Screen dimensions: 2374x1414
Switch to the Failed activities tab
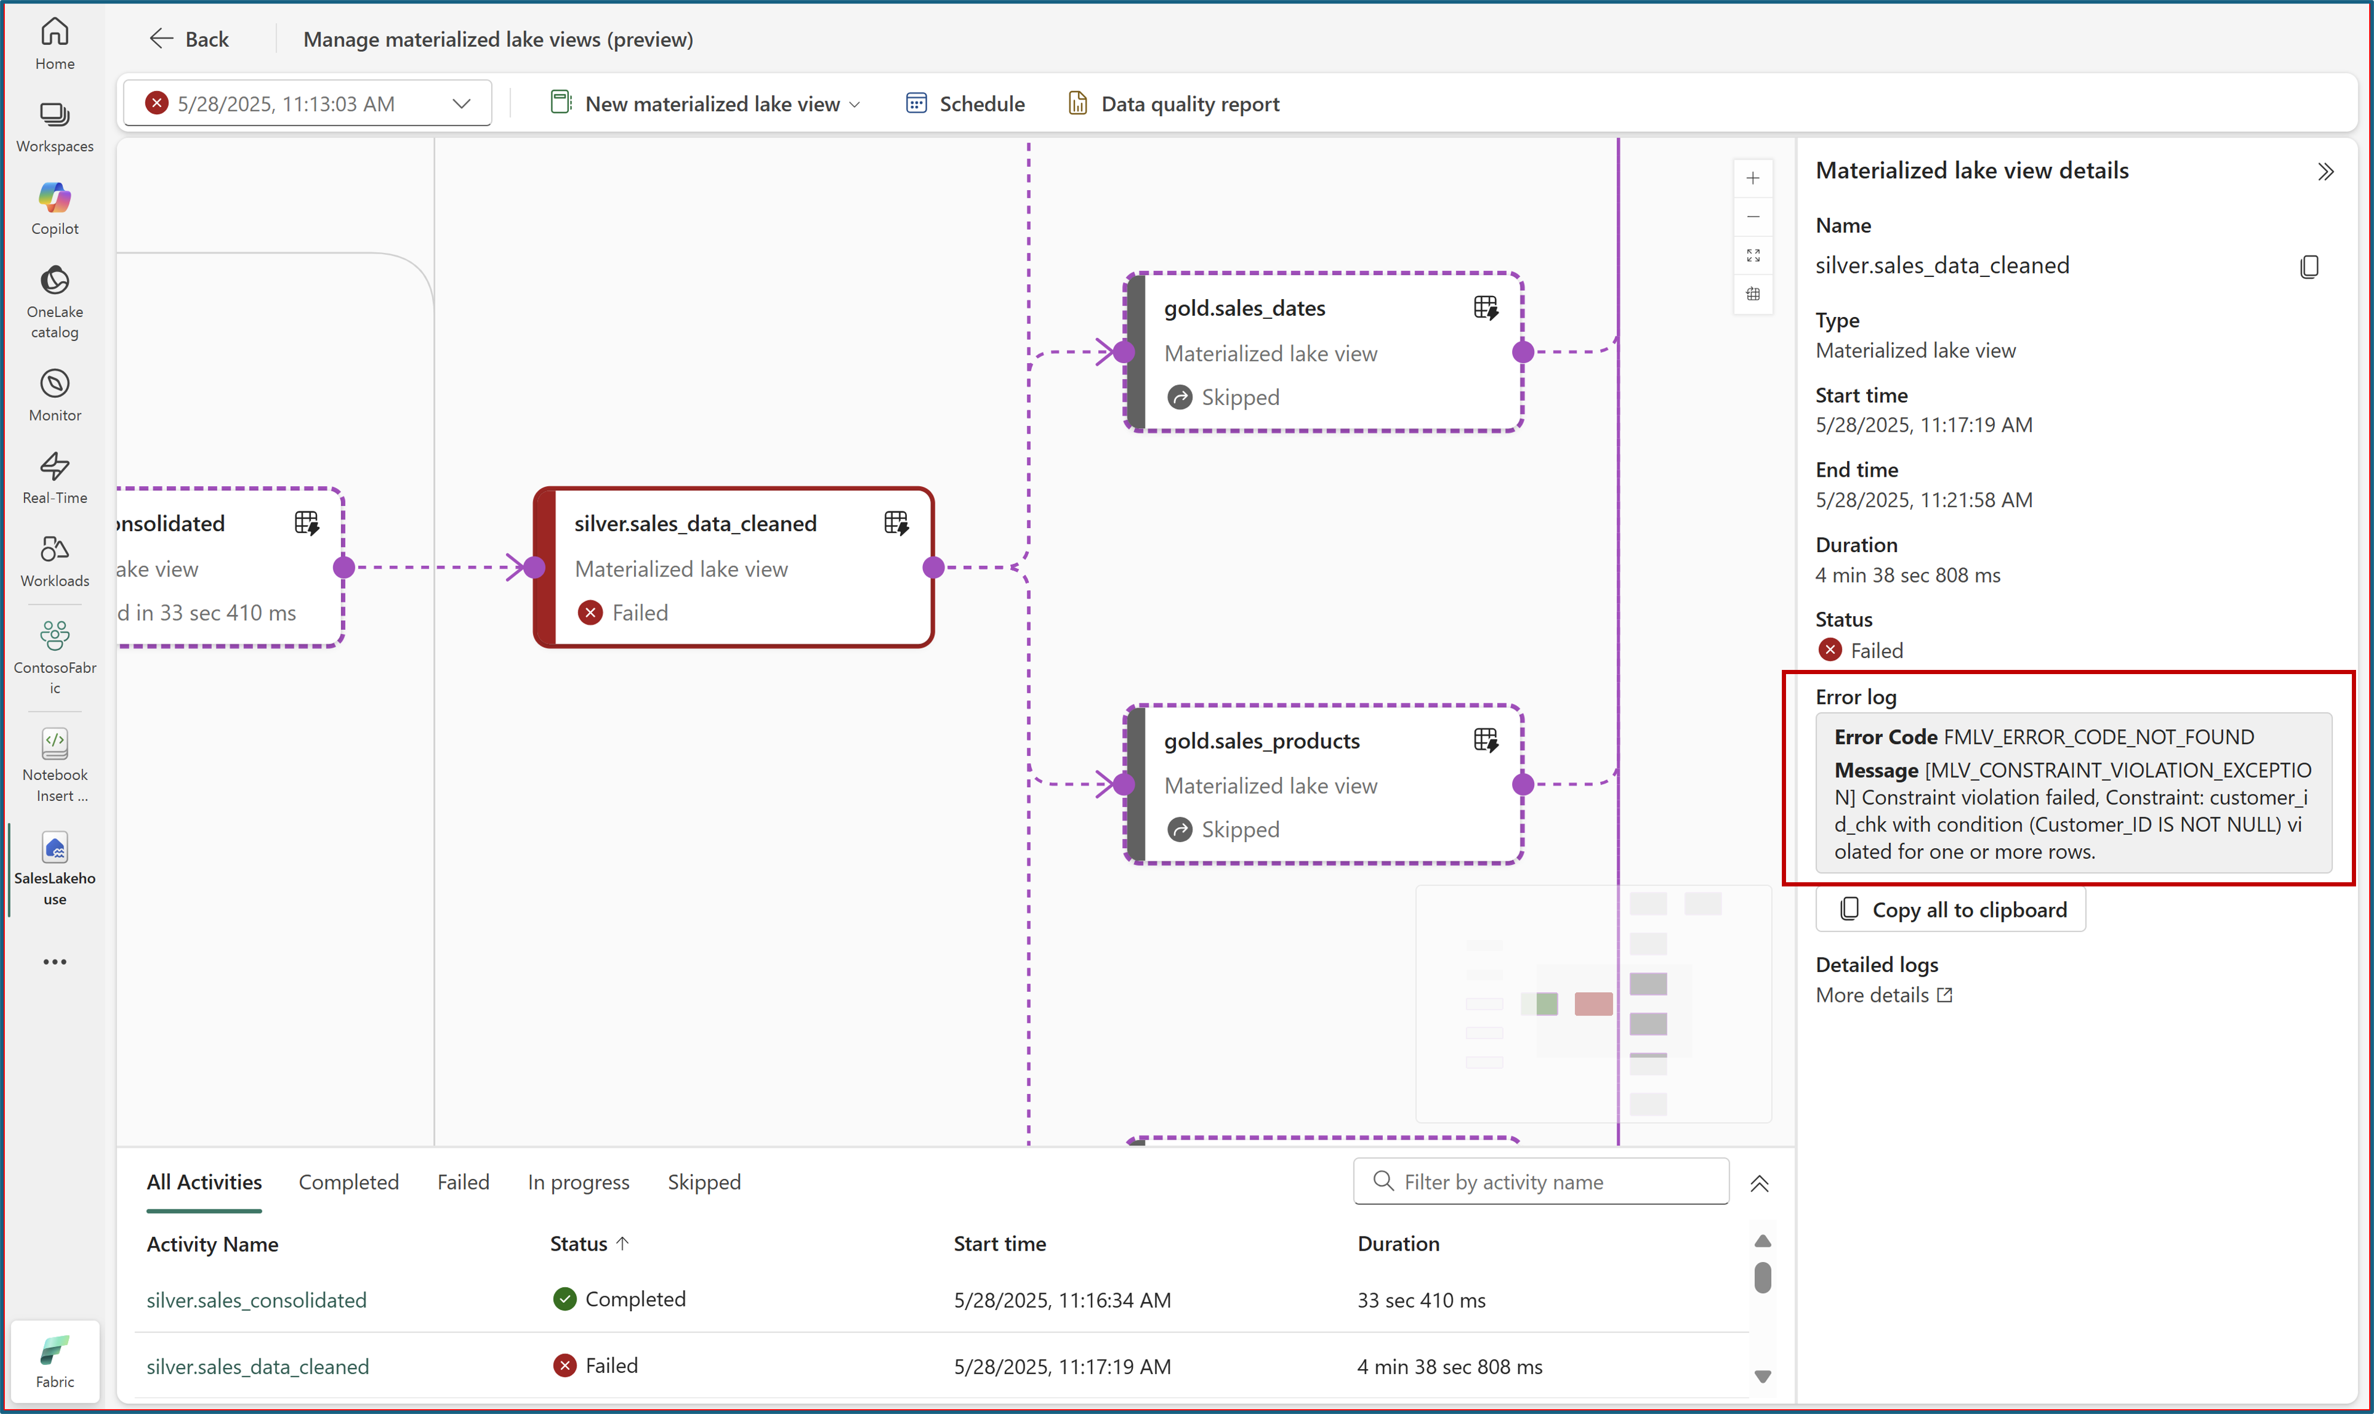(463, 1181)
